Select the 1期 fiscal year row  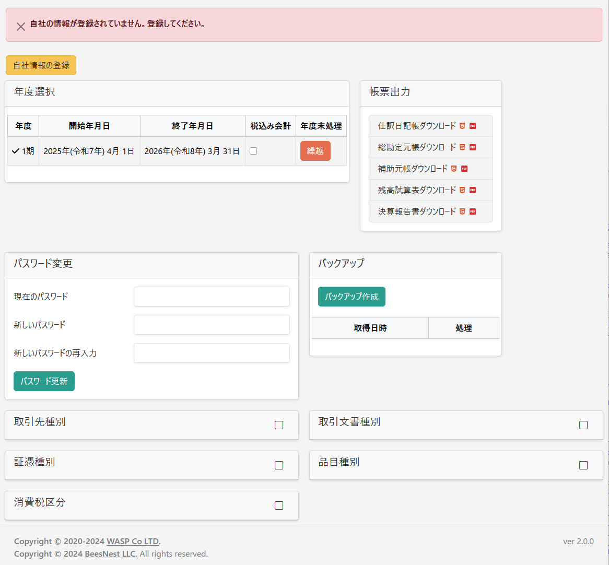[23, 151]
